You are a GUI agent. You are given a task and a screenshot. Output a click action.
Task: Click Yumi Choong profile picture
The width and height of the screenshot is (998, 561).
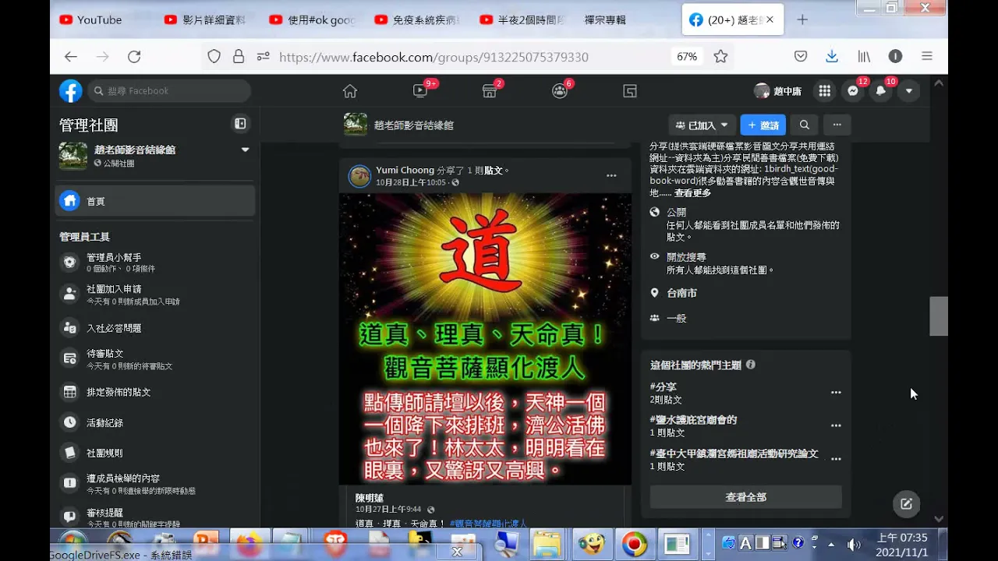click(359, 176)
